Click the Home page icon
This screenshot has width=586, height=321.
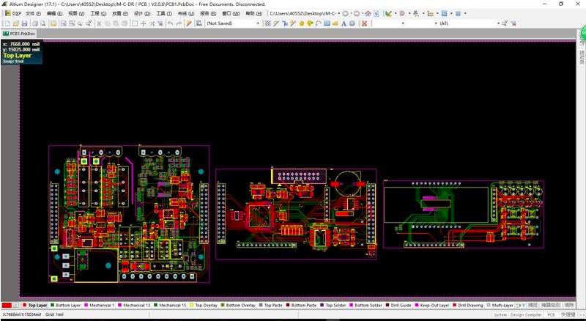[367, 13]
